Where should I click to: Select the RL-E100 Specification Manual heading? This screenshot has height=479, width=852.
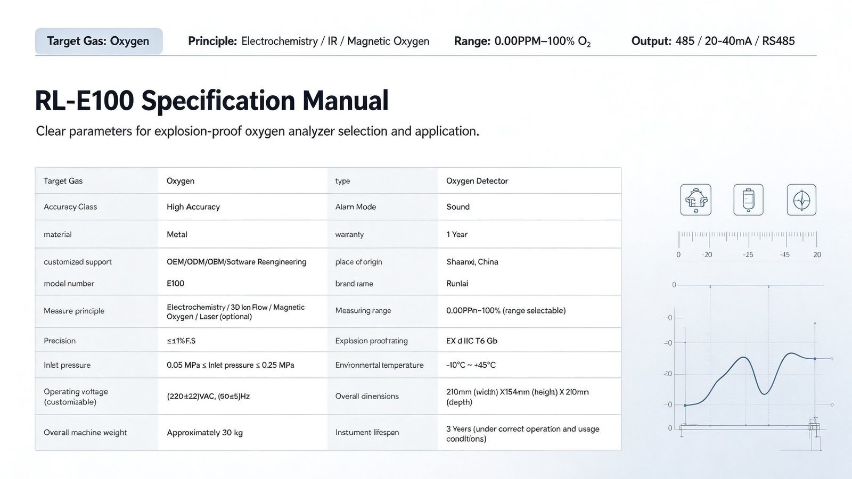212,101
